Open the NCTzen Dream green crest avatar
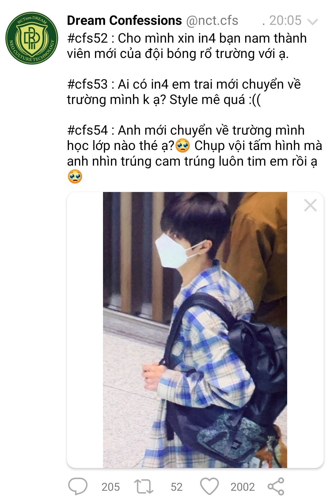Screen dimensions: 331x503 point(32,38)
